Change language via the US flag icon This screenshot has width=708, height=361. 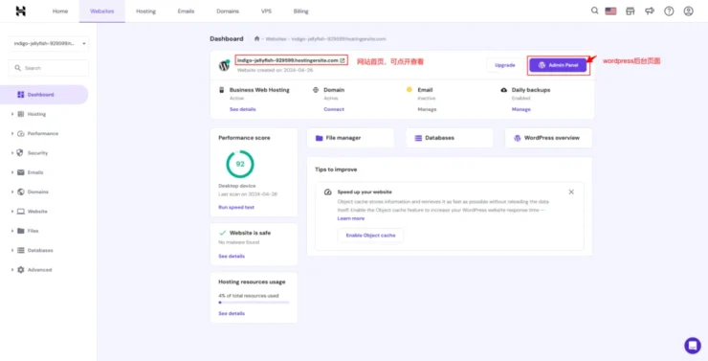point(611,11)
